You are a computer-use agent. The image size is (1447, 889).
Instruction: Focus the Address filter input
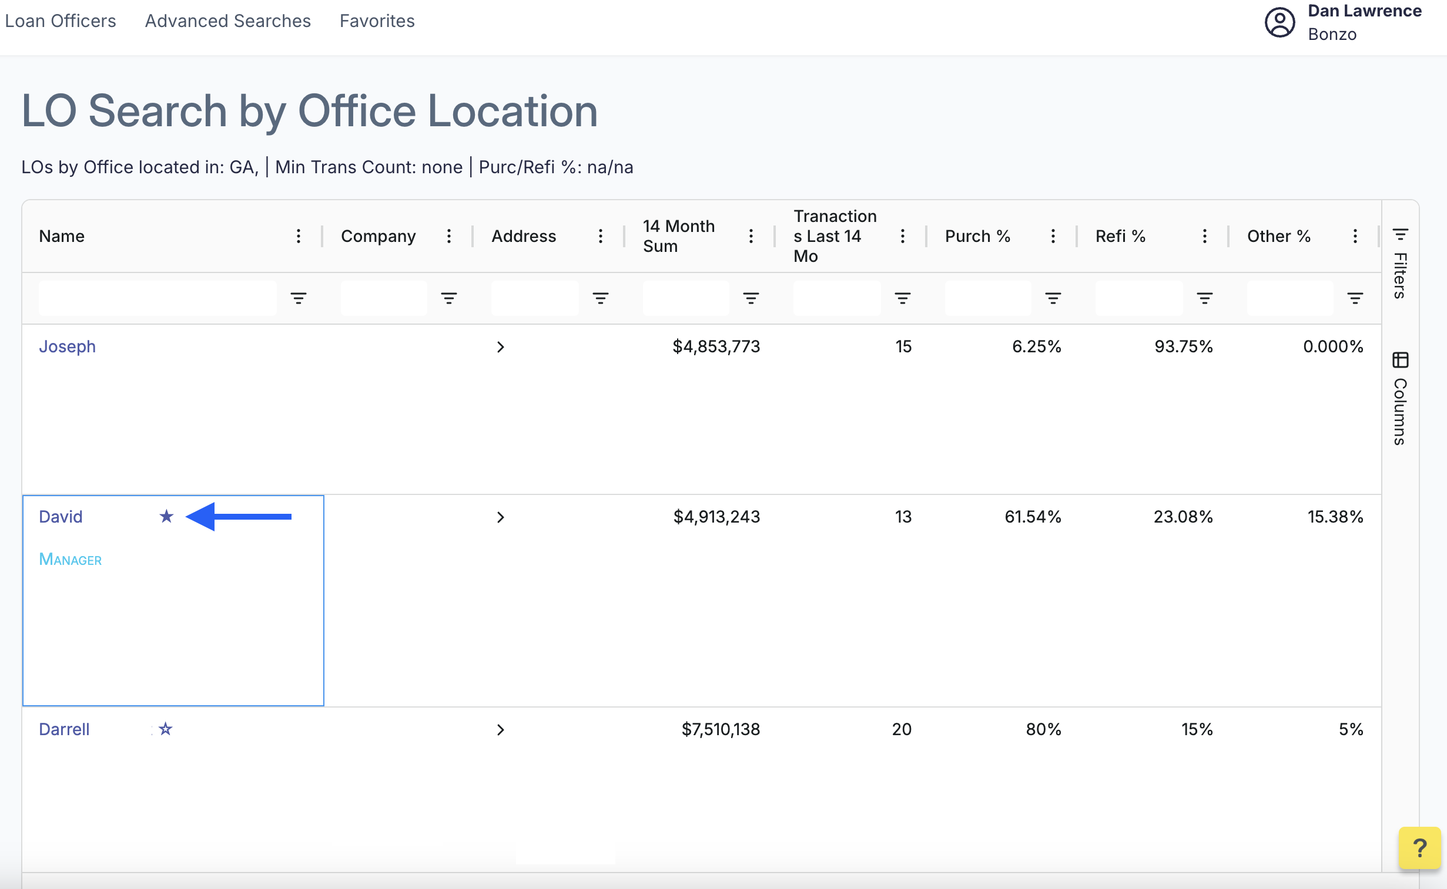point(535,299)
